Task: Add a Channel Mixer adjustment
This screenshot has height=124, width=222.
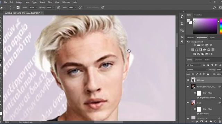Action: 209,50
